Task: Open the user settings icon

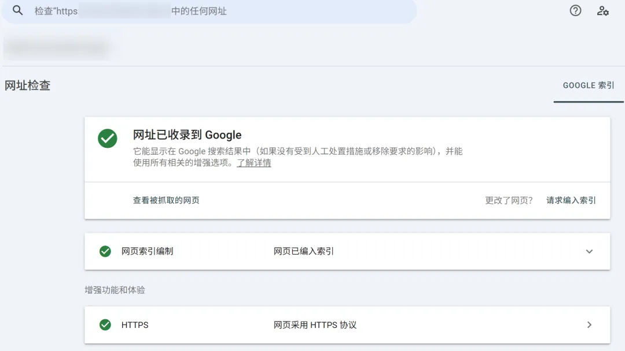Action: [603, 11]
